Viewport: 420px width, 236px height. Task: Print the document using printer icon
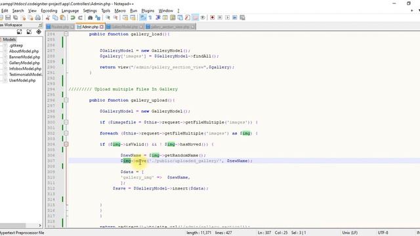click(38, 18)
